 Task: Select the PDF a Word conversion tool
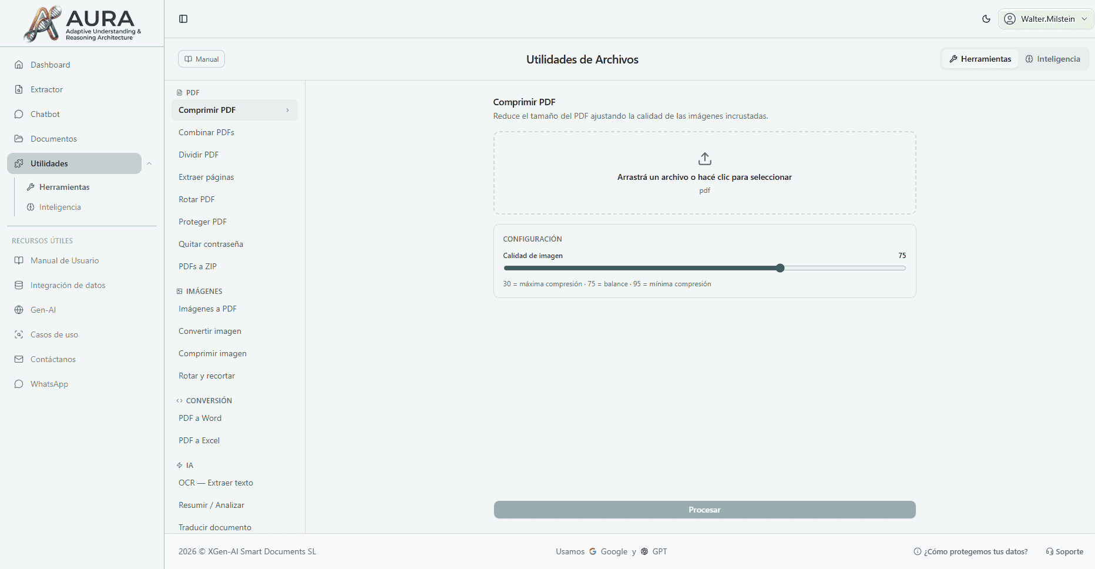coord(200,418)
